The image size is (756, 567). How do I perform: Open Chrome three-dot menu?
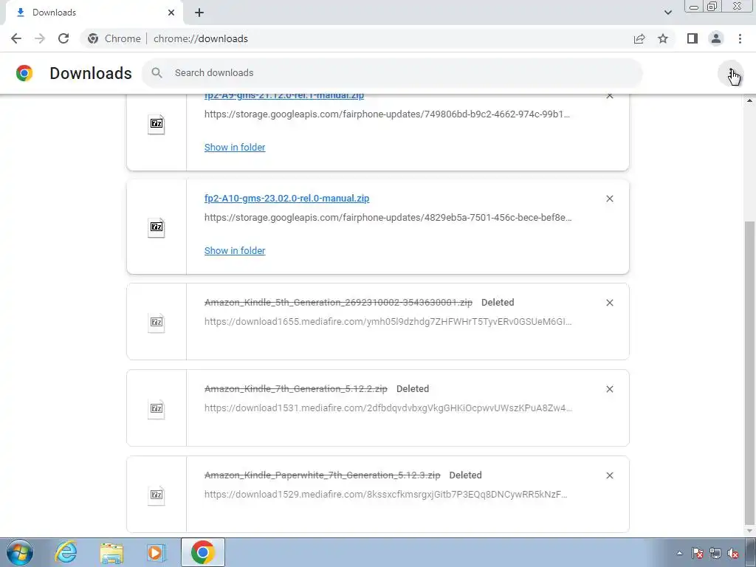tap(740, 38)
